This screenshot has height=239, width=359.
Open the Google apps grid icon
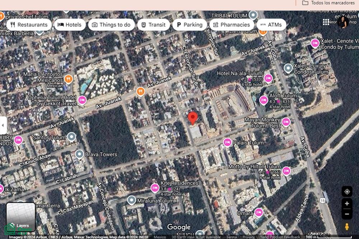(x=326, y=22)
